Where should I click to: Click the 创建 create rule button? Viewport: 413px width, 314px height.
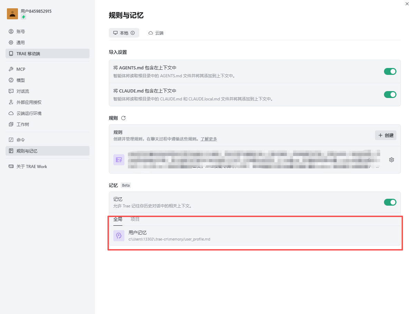(x=386, y=135)
